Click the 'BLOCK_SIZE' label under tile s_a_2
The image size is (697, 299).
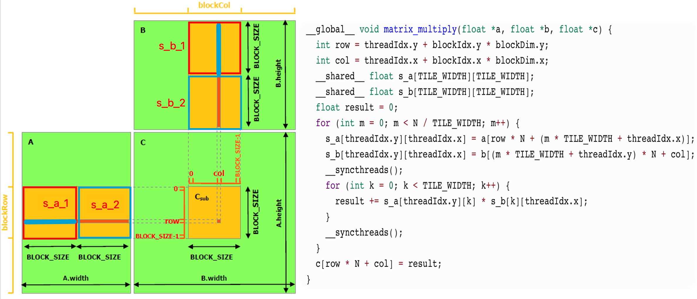pos(99,257)
